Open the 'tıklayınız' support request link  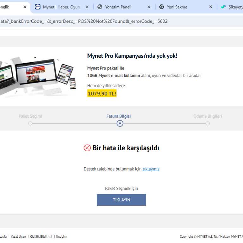(x=151, y=169)
